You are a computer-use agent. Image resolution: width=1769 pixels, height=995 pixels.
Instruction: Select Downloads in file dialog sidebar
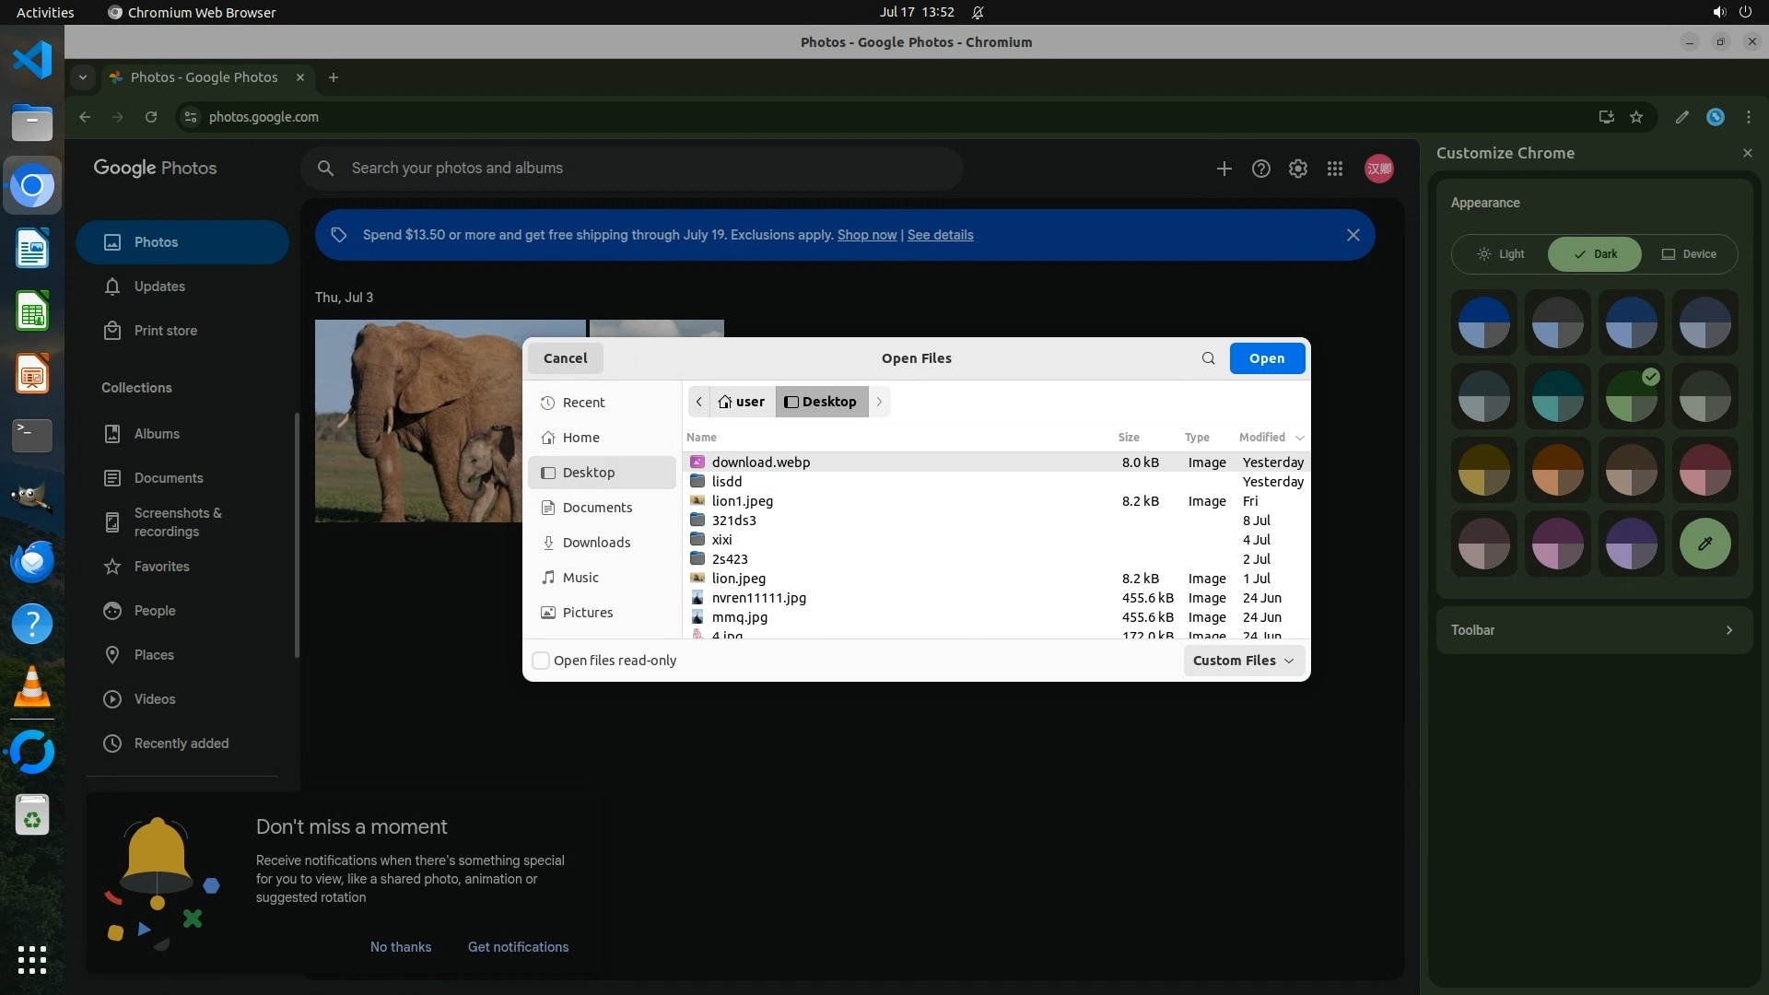click(x=596, y=543)
